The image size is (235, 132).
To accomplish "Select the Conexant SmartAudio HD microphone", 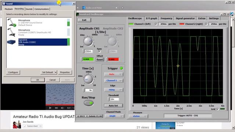I will (39, 32).
